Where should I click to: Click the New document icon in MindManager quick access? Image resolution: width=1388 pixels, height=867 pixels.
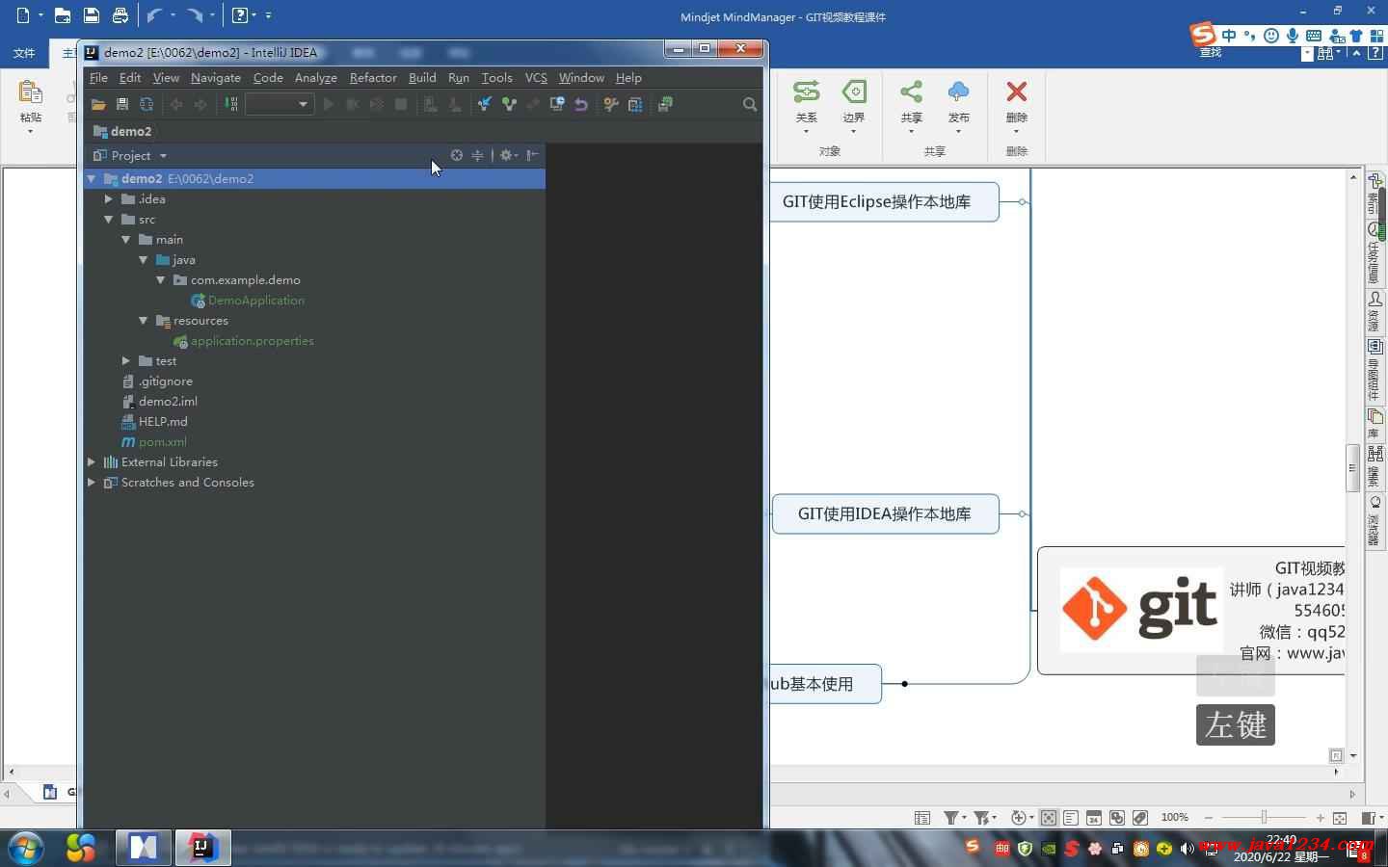tap(23, 15)
